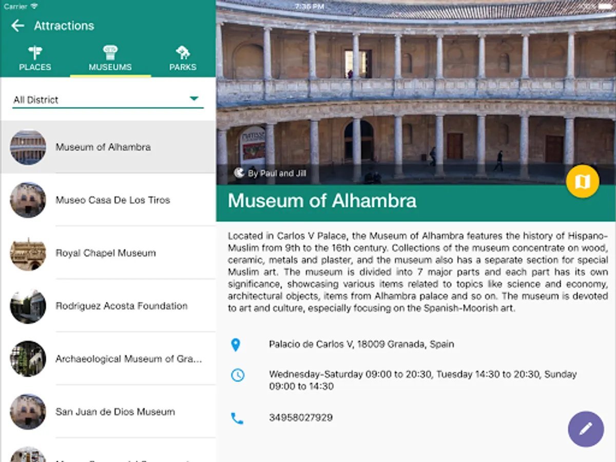Image resolution: width=616 pixels, height=462 pixels.
Task: Click Rodriguez Acosta Foundation thumbnail
Action: coord(28,305)
